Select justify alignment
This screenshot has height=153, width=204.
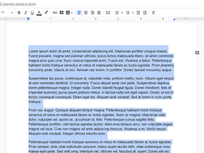[99, 13]
